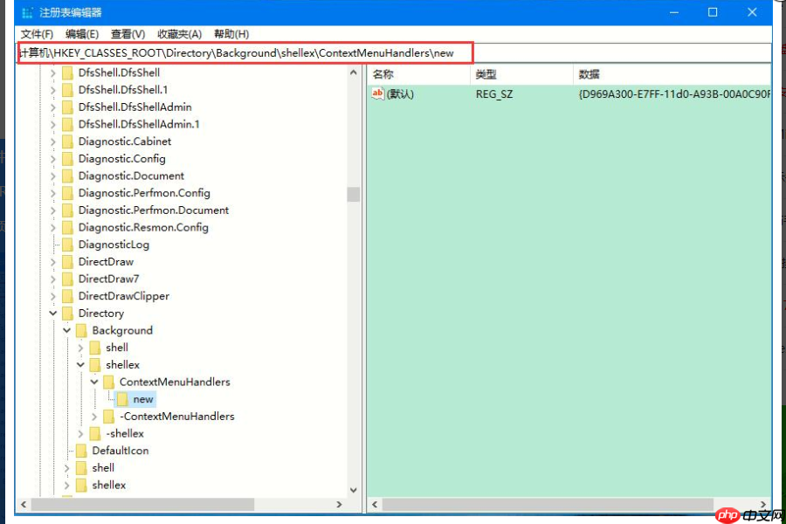This screenshot has height=524, width=786.
Task: Click the {D969A300-E7FF-11d0 data cell
Action: point(674,94)
